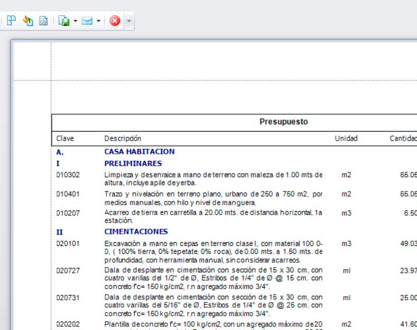Select the CASA HABITACION section heading
Viewport: 417px width, 330px height.
click(x=139, y=152)
